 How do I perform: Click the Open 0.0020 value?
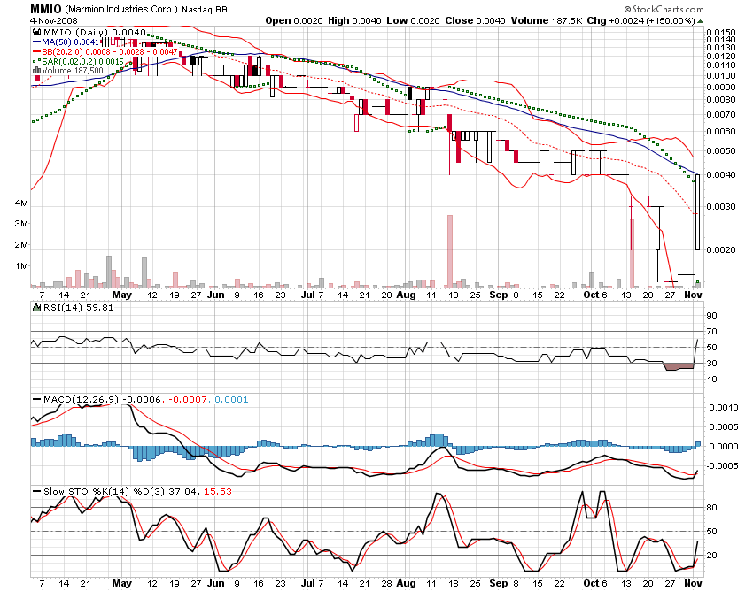point(294,20)
